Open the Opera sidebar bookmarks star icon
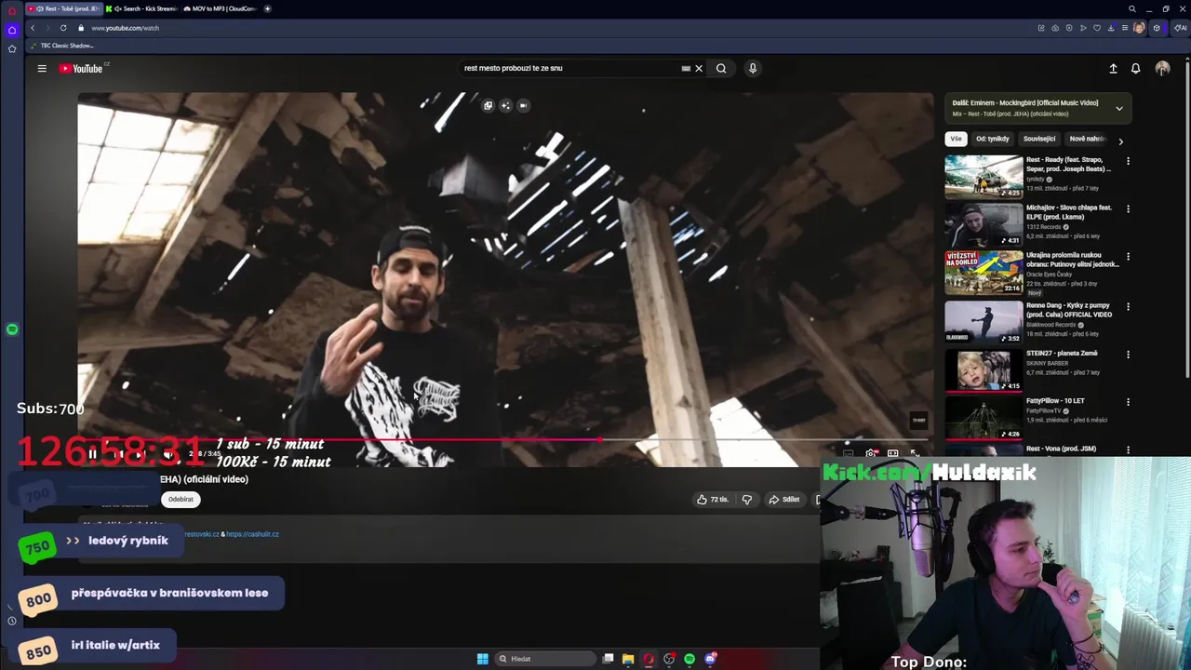Screen dimensions: 1191x670 click(x=12, y=48)
